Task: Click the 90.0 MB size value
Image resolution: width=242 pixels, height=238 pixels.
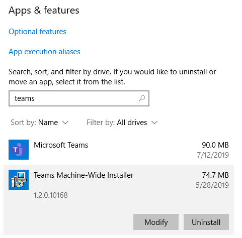Action: pos(215,145)
